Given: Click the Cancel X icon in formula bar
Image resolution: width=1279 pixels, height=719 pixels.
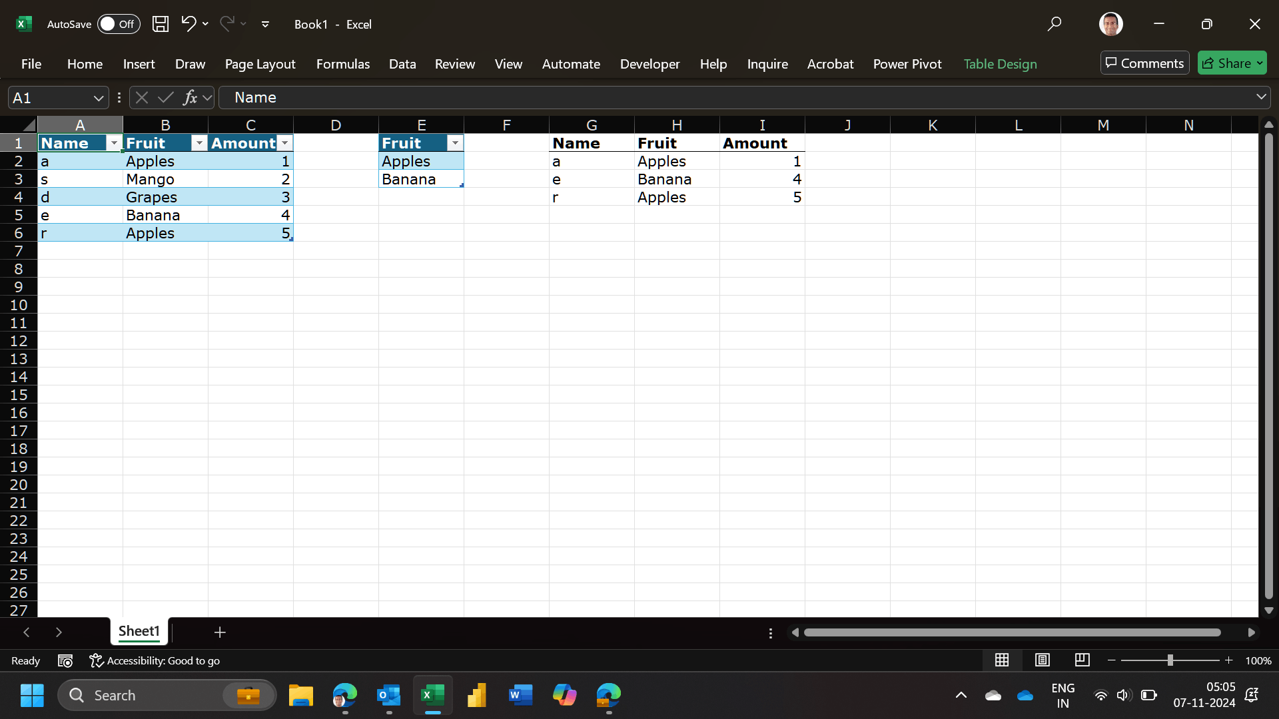Looking at the screenshot, I should [x=141, y=98].
